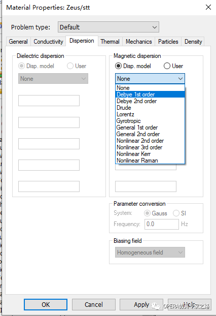The image size is (216, 316).
Task: Enable User option for Magnetic dispersion
Action: point(173,66)
